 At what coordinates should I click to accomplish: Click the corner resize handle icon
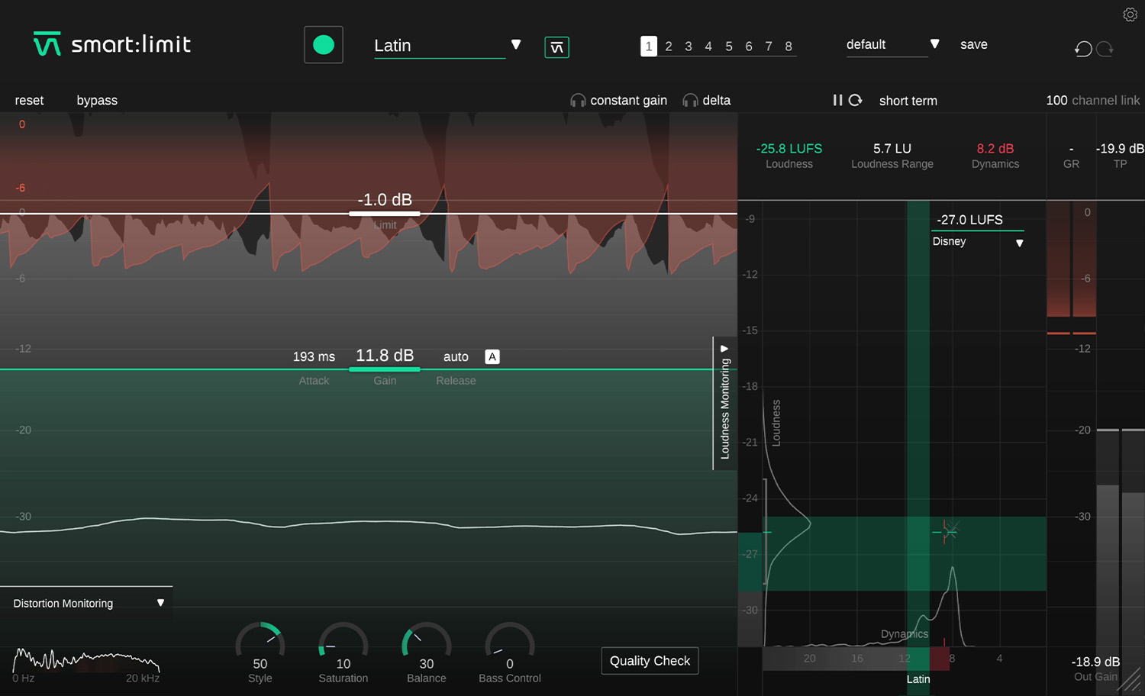click(1130, 680)
